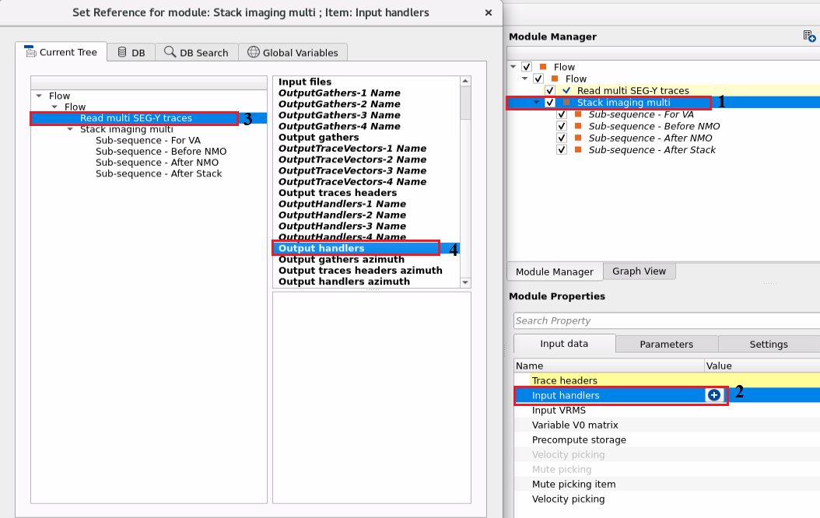Click the plus button beside Input handlers

click(x=714, y=395)
